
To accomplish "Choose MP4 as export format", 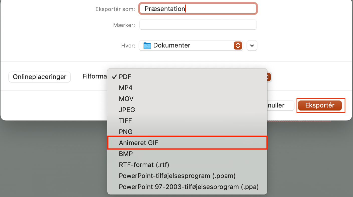I will coord(126,88).
